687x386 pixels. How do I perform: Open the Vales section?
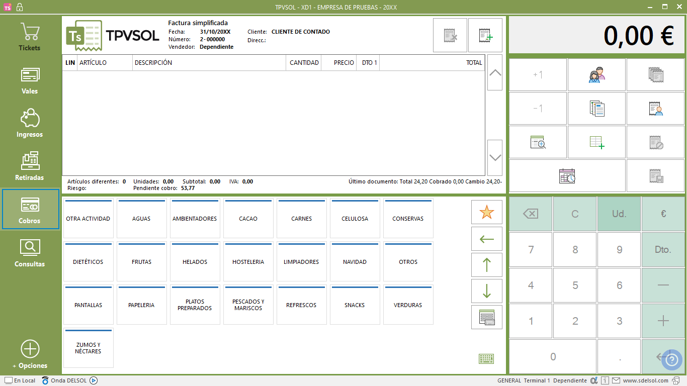[30, 80]
